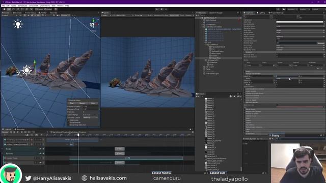Open the GameObject menu
The width and height of the screenshot is (326, 183).
(22, 6)
